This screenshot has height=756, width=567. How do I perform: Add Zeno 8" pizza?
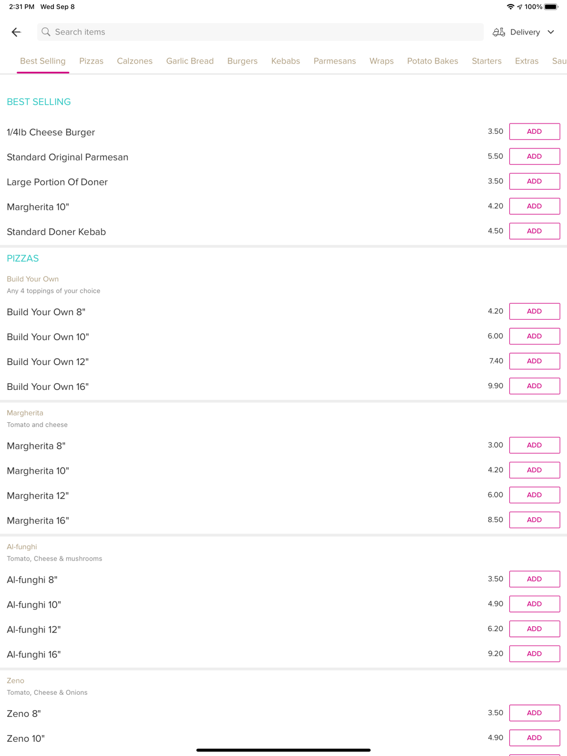click(x=535, y=713)
